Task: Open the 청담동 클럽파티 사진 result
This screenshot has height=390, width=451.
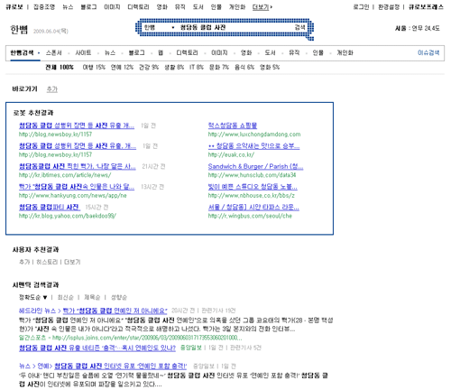Action: (x=50, y=207)
